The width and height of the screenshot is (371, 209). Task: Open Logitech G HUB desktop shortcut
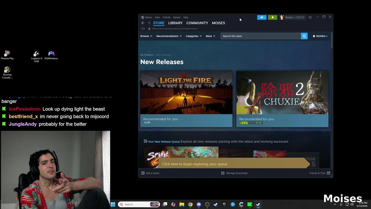(x=37, y=57)
